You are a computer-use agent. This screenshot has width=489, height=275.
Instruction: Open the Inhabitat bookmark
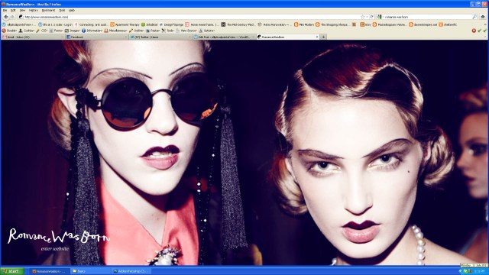pos(150,24)
